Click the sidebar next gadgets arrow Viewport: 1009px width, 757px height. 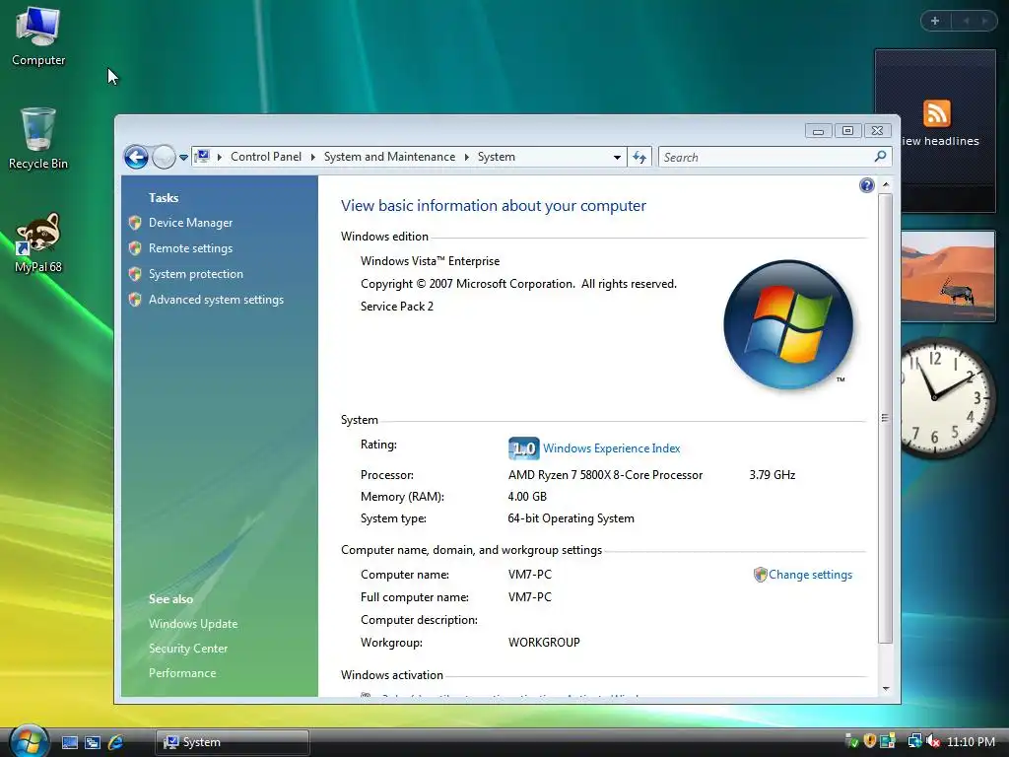984,21
